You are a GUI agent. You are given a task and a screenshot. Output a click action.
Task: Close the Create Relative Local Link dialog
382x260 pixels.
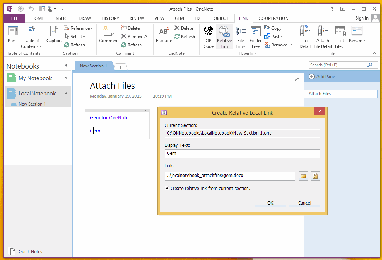319,111
